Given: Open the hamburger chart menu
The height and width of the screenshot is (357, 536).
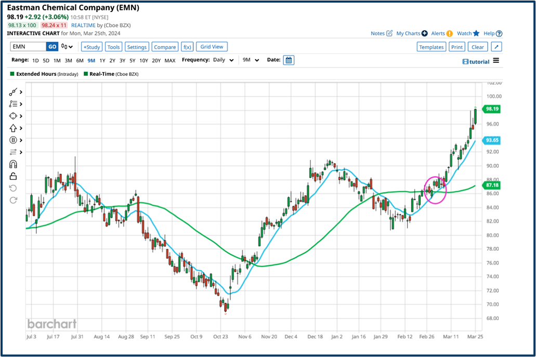Looking at the screenshot, I should coord(496,61).
